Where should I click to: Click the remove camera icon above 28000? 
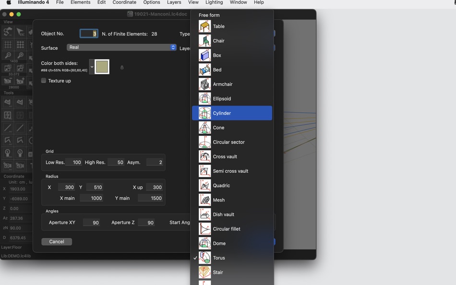pyautogui.click(x=8, y=81)
